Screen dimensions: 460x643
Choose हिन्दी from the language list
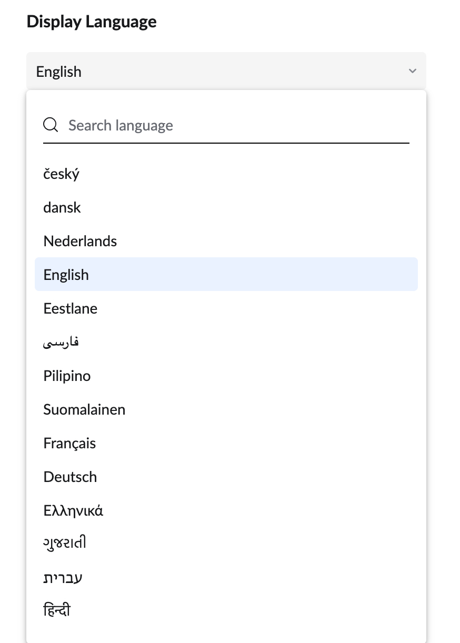coord(57,609)
